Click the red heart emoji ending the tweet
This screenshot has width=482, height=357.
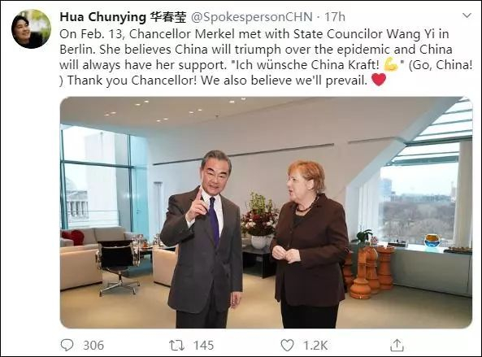point(379,80)
